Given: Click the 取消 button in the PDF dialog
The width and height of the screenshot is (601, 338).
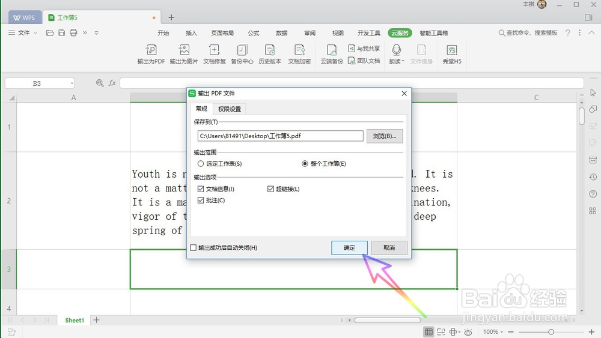Looking at the screenshot, I should 389,248.
